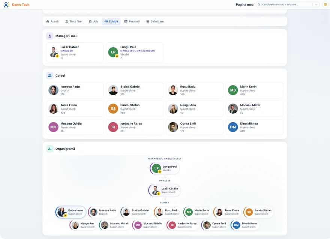The image size is (330, 239).
Task: Click the search magnifier icon
Action: [259, 5]
